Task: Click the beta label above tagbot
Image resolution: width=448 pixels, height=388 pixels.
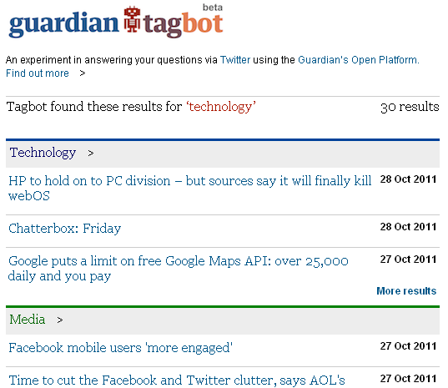Action: [x=213, y=8]
